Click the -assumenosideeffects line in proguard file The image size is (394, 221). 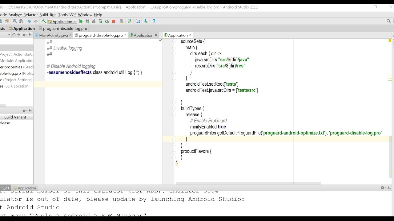point(94,72)
